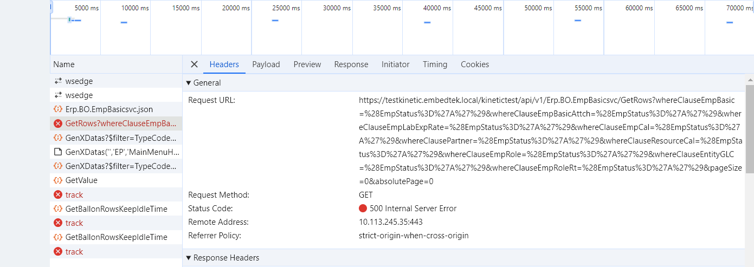Image resolution: width=754 pixels, height=267 pixels.
Task: Select the first GenXDatas?$filter request
Action: 116,138
